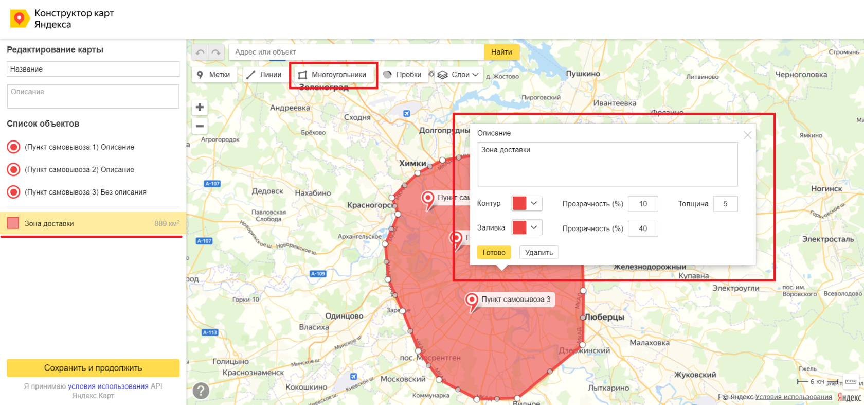Click the map Описание text area

tap(93, 96)
